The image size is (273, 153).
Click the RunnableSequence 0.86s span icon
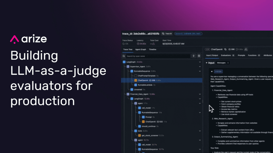click(x=132, y=71)
